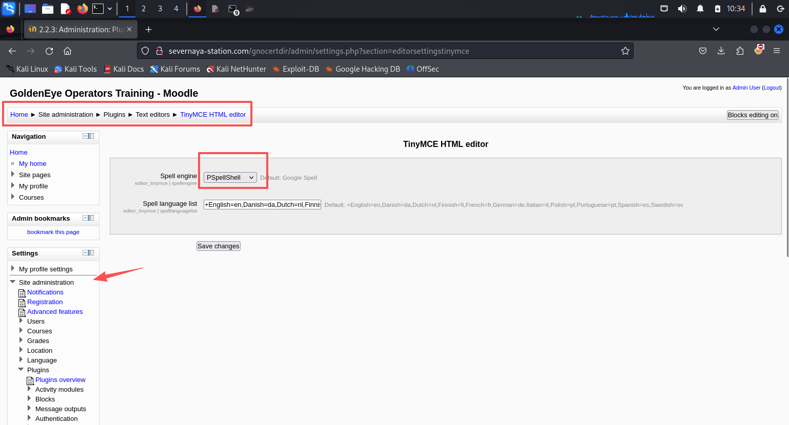789x425 pixels.
Task: Open the Firefox downloads panel
Action: point(721,51)
